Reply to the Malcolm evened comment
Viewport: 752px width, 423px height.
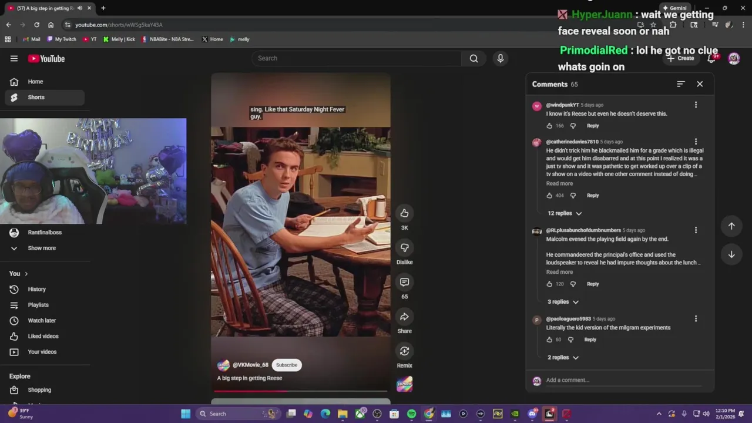[x=593, y=284]
